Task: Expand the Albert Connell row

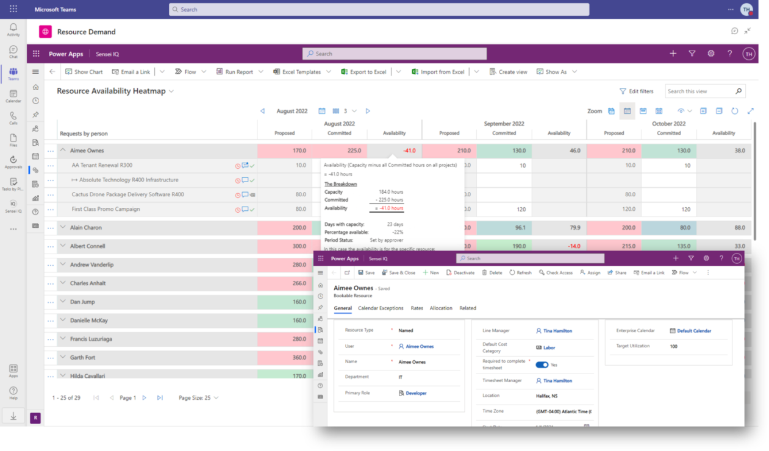Action: (x=62, y=246)
